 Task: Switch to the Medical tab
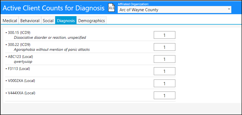[10, 20]
